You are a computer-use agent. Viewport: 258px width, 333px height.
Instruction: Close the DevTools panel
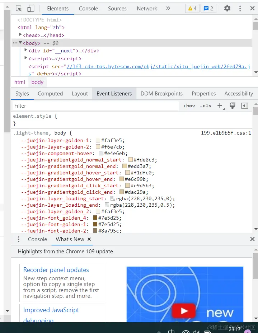pyautogui.click(x=252, y=9)
